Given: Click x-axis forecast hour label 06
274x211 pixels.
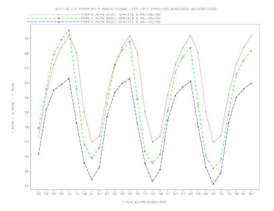Looking at the screenshot, I should click(54, 194).
